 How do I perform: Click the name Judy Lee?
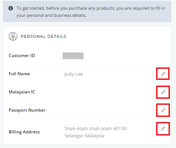tap(74, 74)
